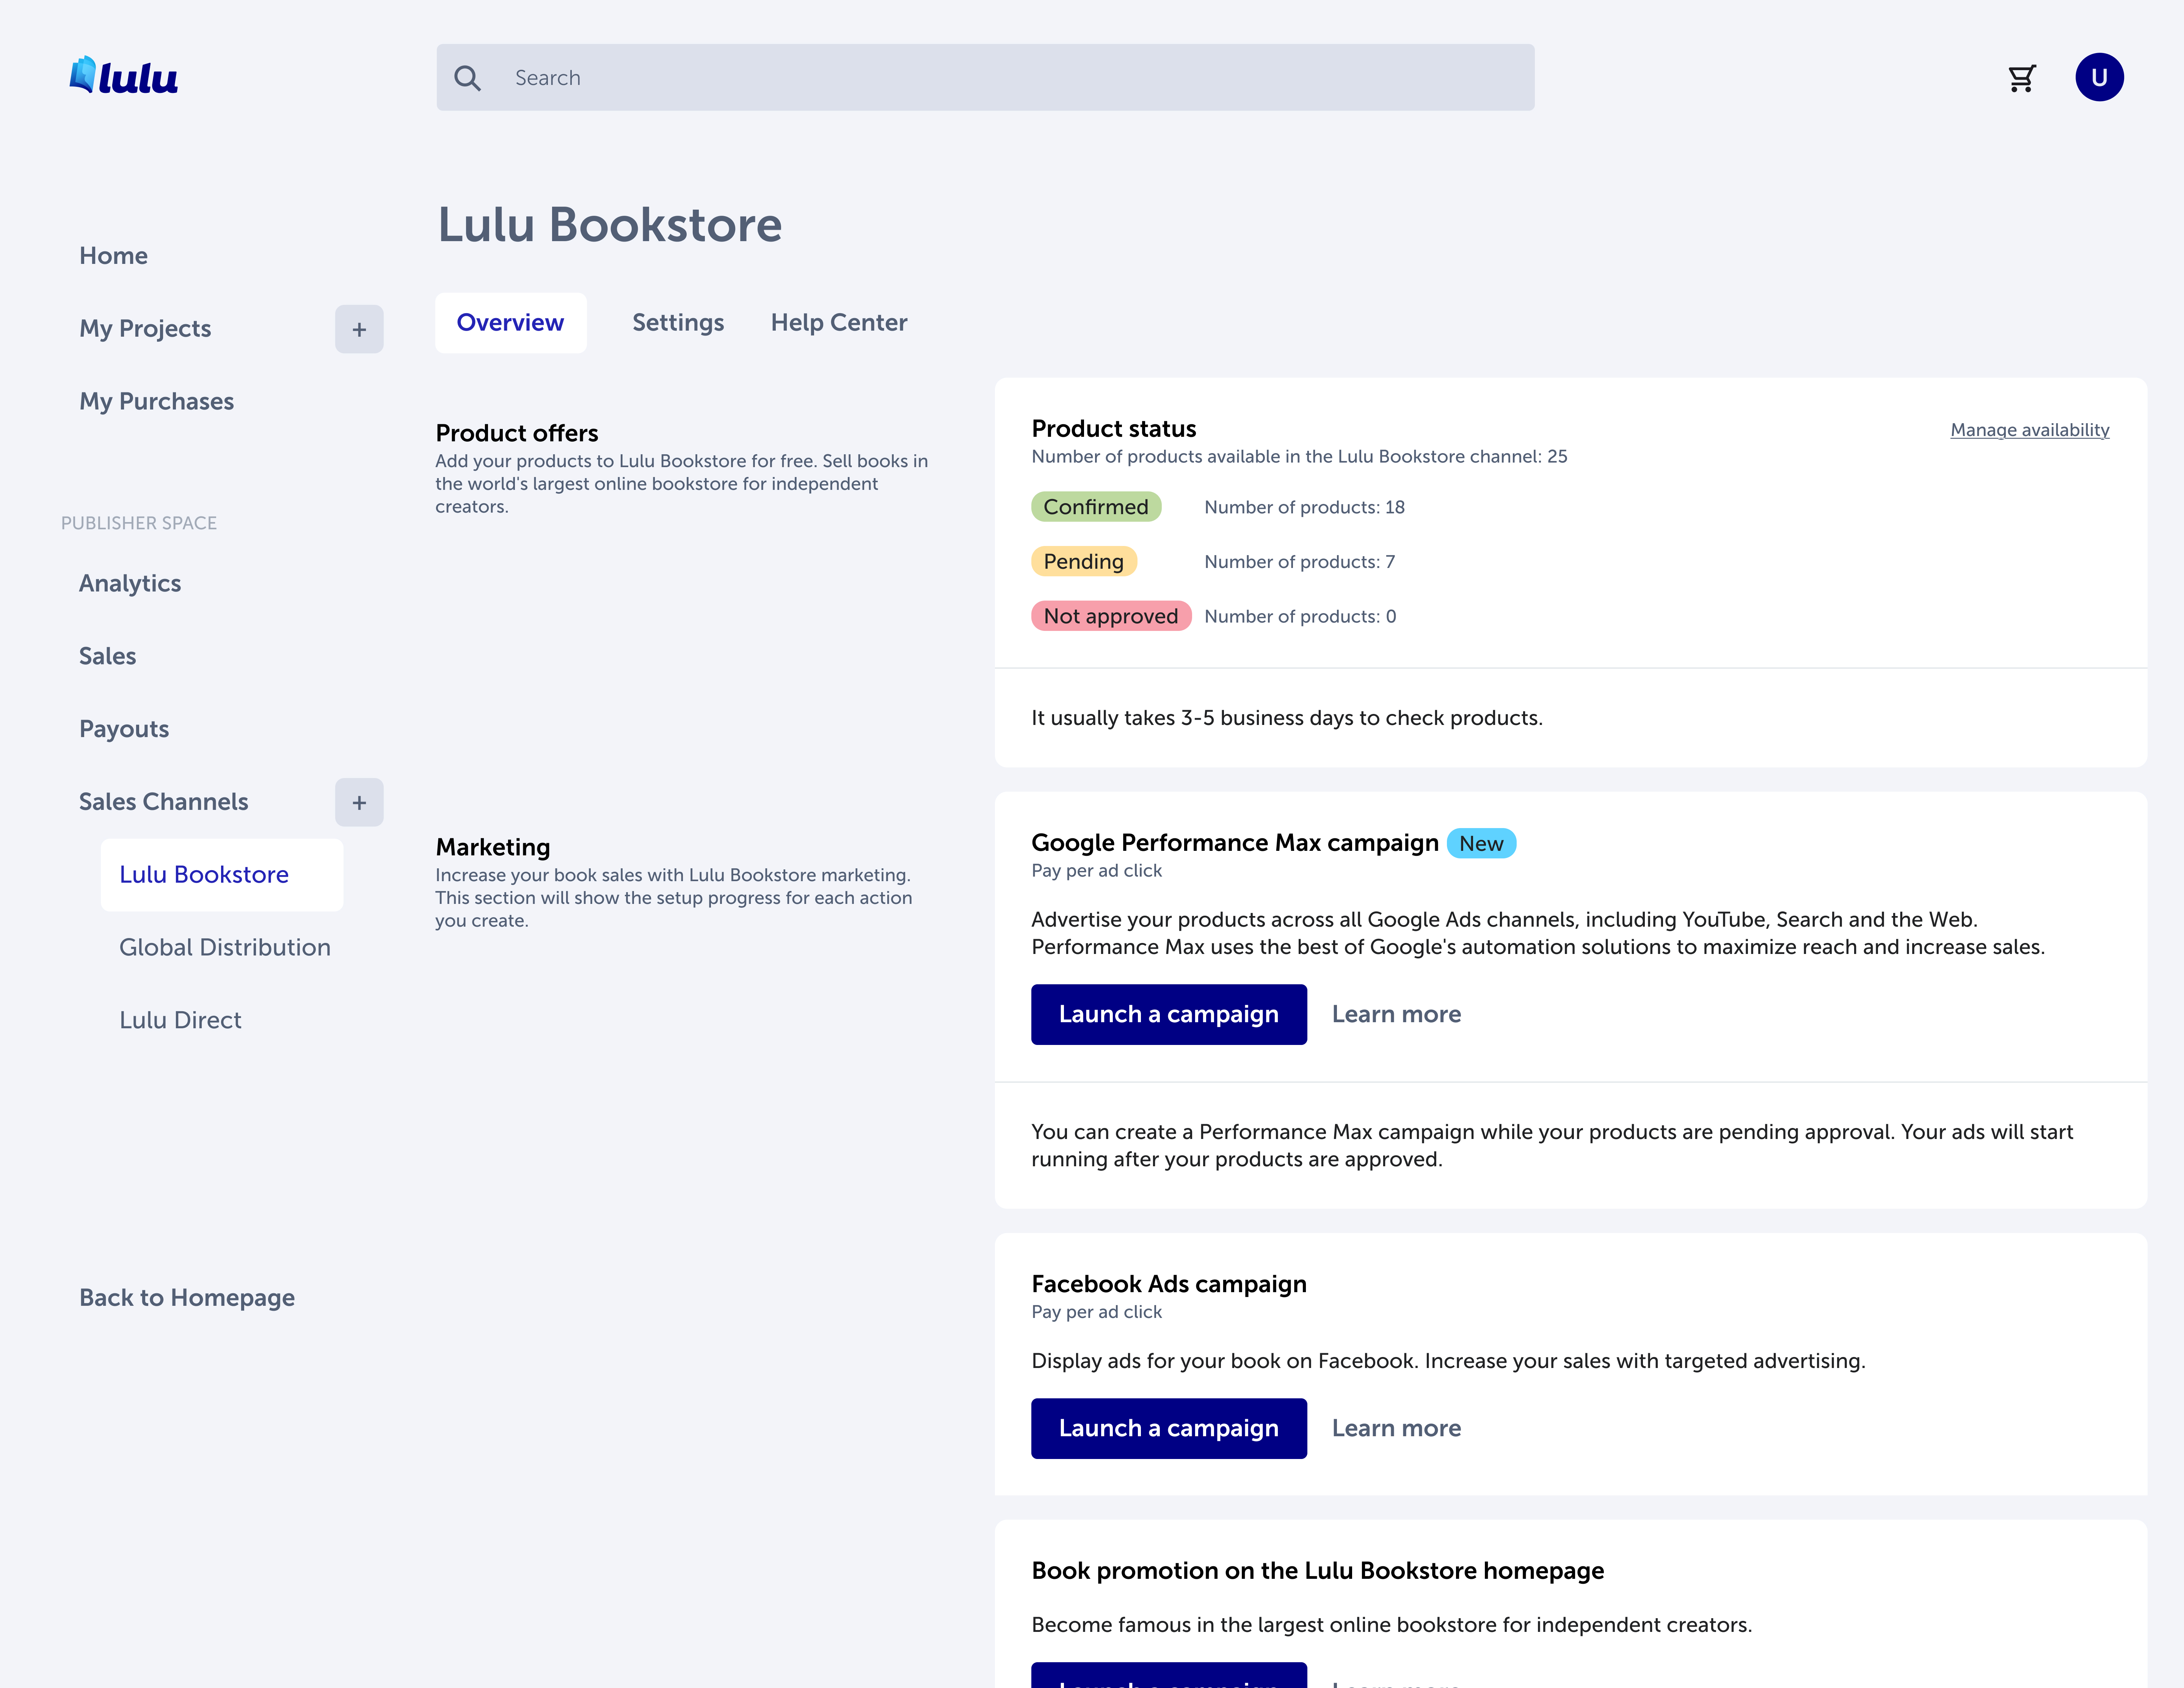Expand My Projects with plus button
The width and height of the screenshot is (2184, 1688).
point(359,329)
